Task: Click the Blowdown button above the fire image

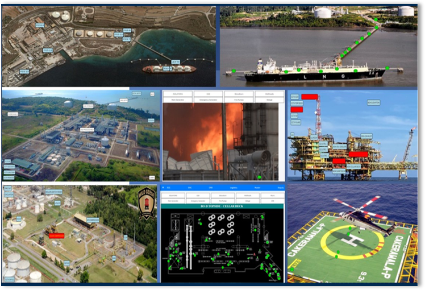Action: [239, 94]
